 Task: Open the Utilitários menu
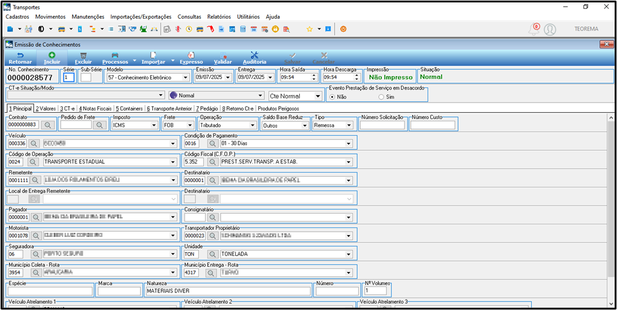(248, 17)
